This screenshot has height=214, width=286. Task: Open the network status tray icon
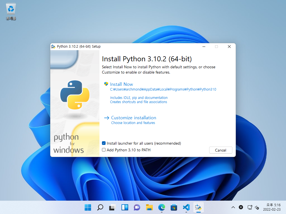click(250, 207)
